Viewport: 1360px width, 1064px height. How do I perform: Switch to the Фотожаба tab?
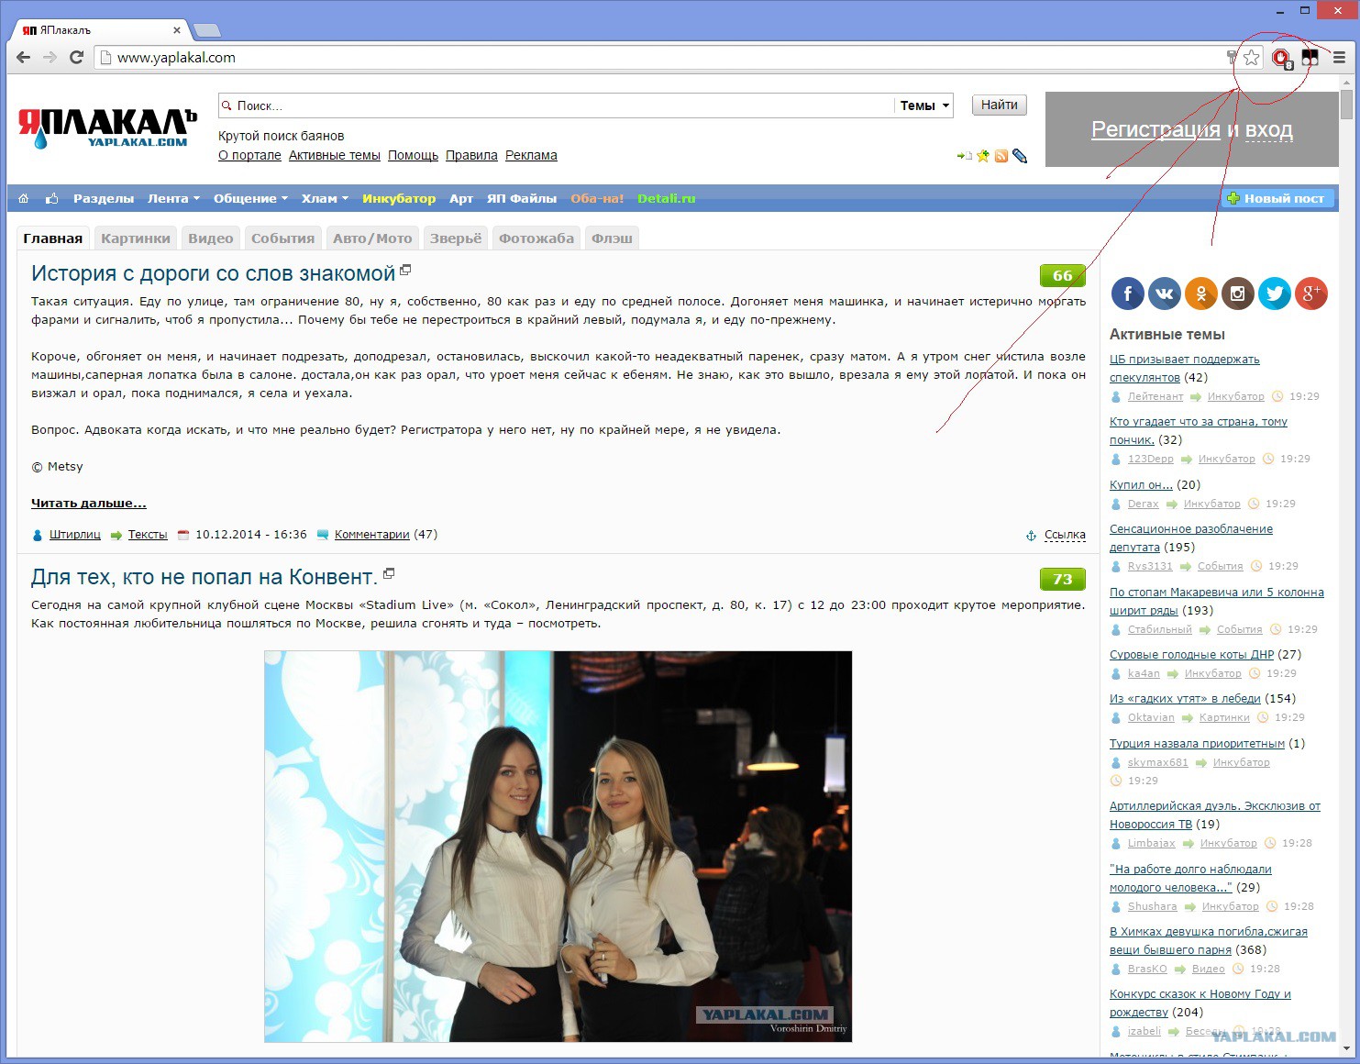point(536,238)
